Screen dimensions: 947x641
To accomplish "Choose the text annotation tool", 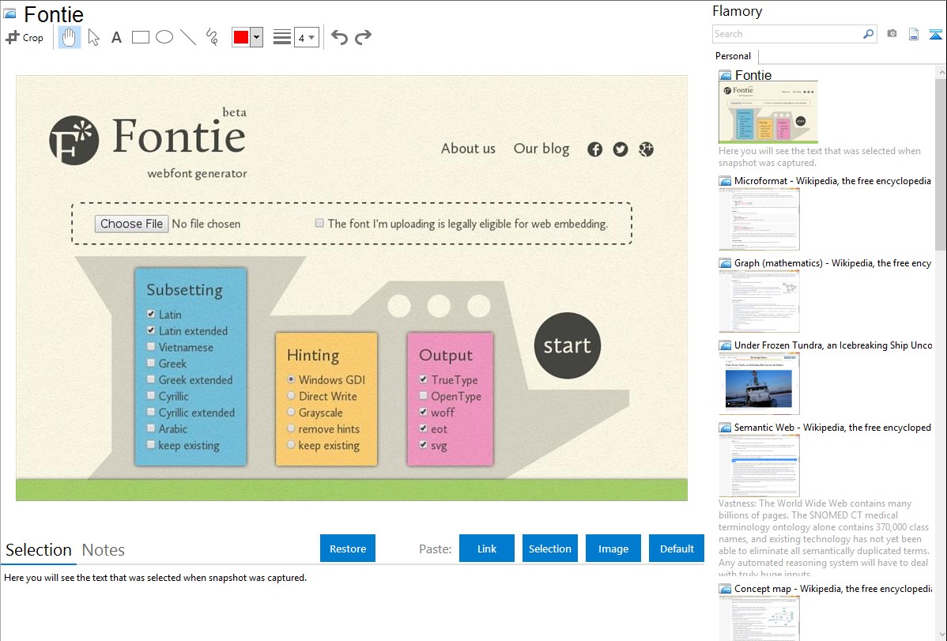I will pos(116,37).
